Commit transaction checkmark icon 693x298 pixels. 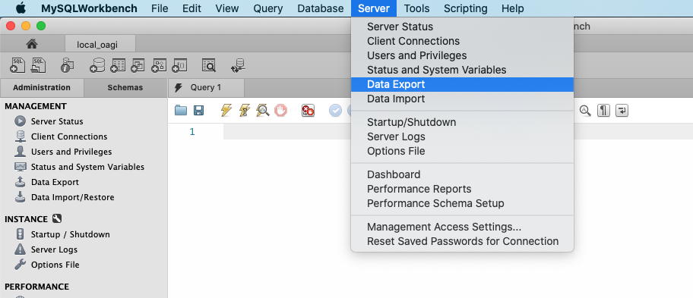pyautogui.click(x=335, y=110)
